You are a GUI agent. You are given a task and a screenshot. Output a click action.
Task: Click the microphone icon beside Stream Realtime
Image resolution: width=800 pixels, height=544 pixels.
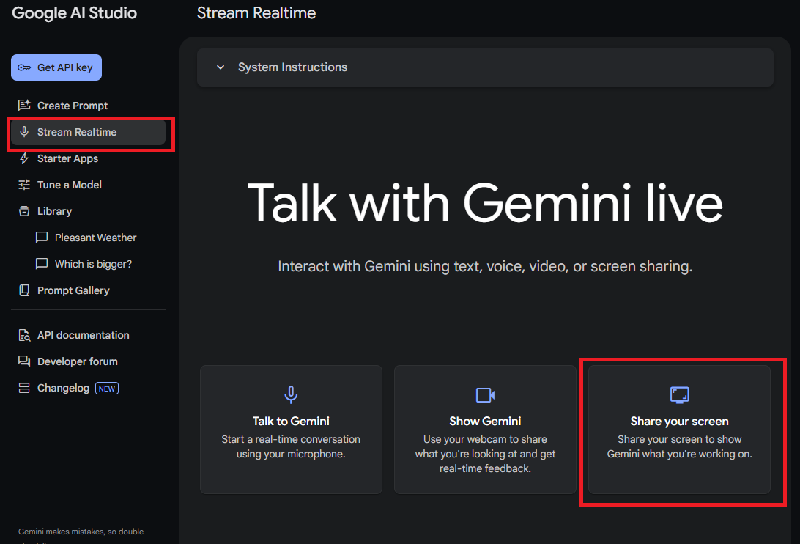click(24, 132)
